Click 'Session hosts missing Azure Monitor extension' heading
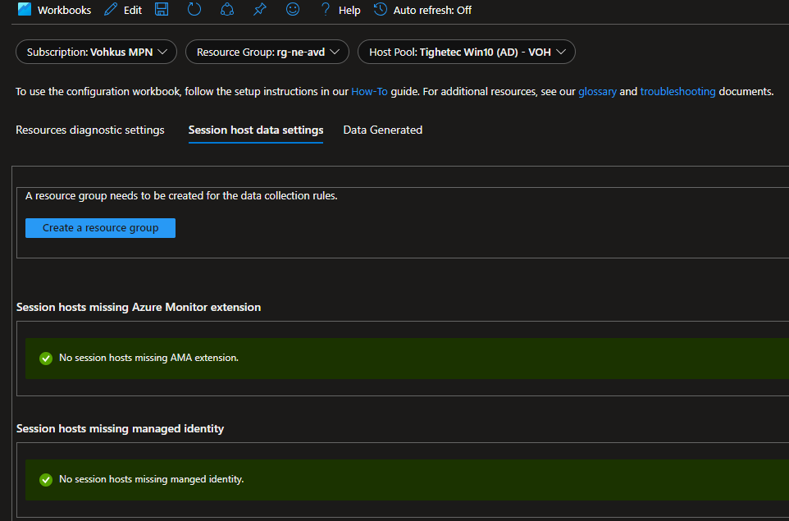The image size is (789, 521). pyautogui.click(x=139, y=307)
